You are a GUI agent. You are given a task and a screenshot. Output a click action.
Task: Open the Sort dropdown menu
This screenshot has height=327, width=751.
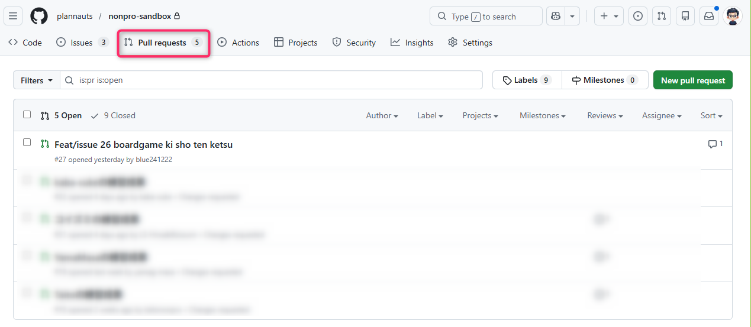click(711, 116)
